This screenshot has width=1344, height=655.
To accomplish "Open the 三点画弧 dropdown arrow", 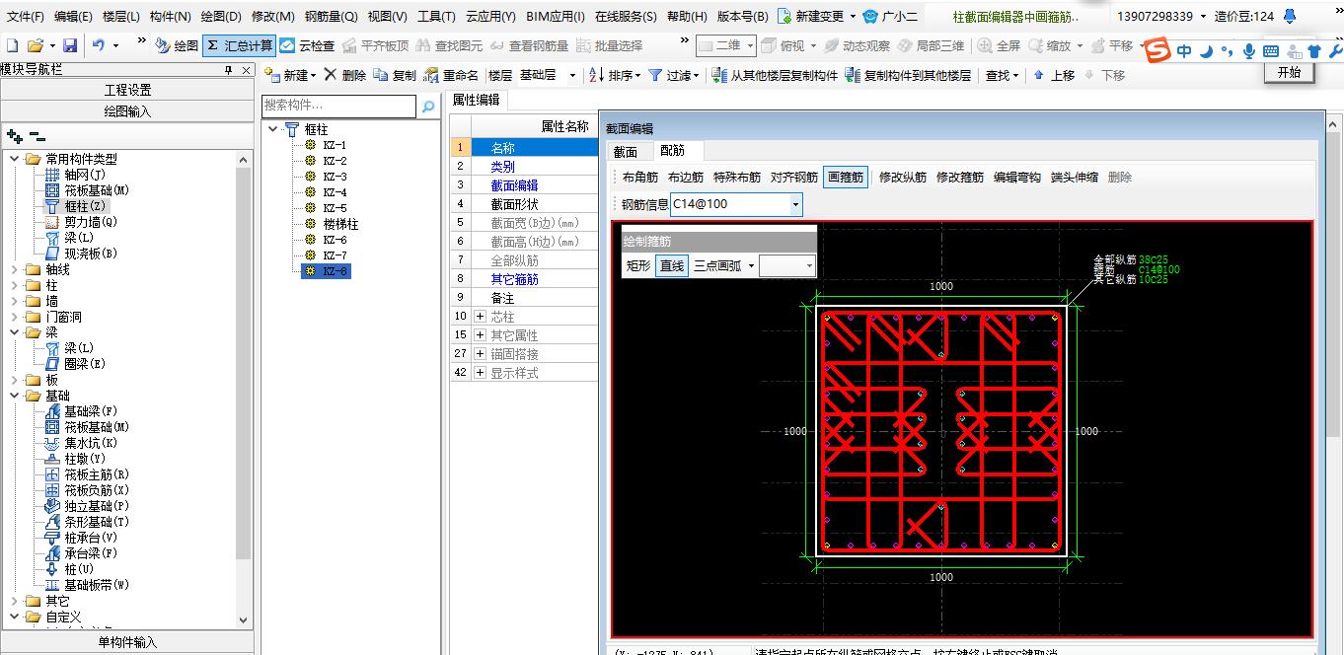I will click(x=751, y=265).
